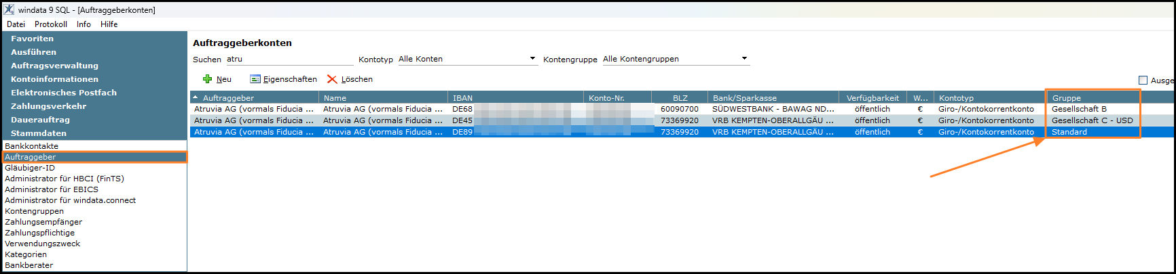Image resolution: width=1176 pixels, height=274 pixels.
Task: Click the red X Löschen icon
Action: tap(332, 79)
